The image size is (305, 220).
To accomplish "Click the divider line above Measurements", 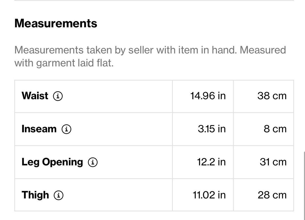I will click(x=154, y=0).
